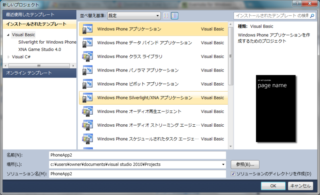This screenshot has height=195, width=320.
Task: Open インストールされたテンプレート section
Action: point(40,24)
